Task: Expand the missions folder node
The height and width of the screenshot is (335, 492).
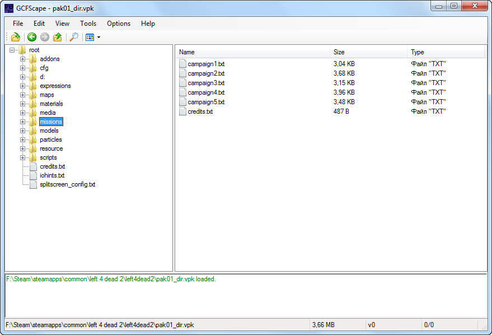Action: click(22, 122)
